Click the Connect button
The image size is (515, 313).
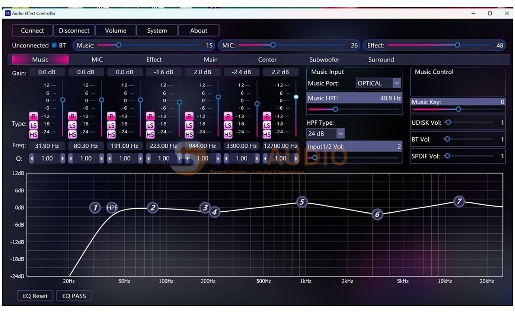(x=32, y=30)
